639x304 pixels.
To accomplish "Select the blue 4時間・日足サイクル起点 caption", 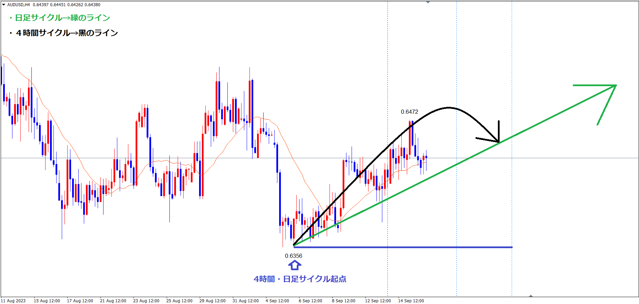I will (300, 279).
